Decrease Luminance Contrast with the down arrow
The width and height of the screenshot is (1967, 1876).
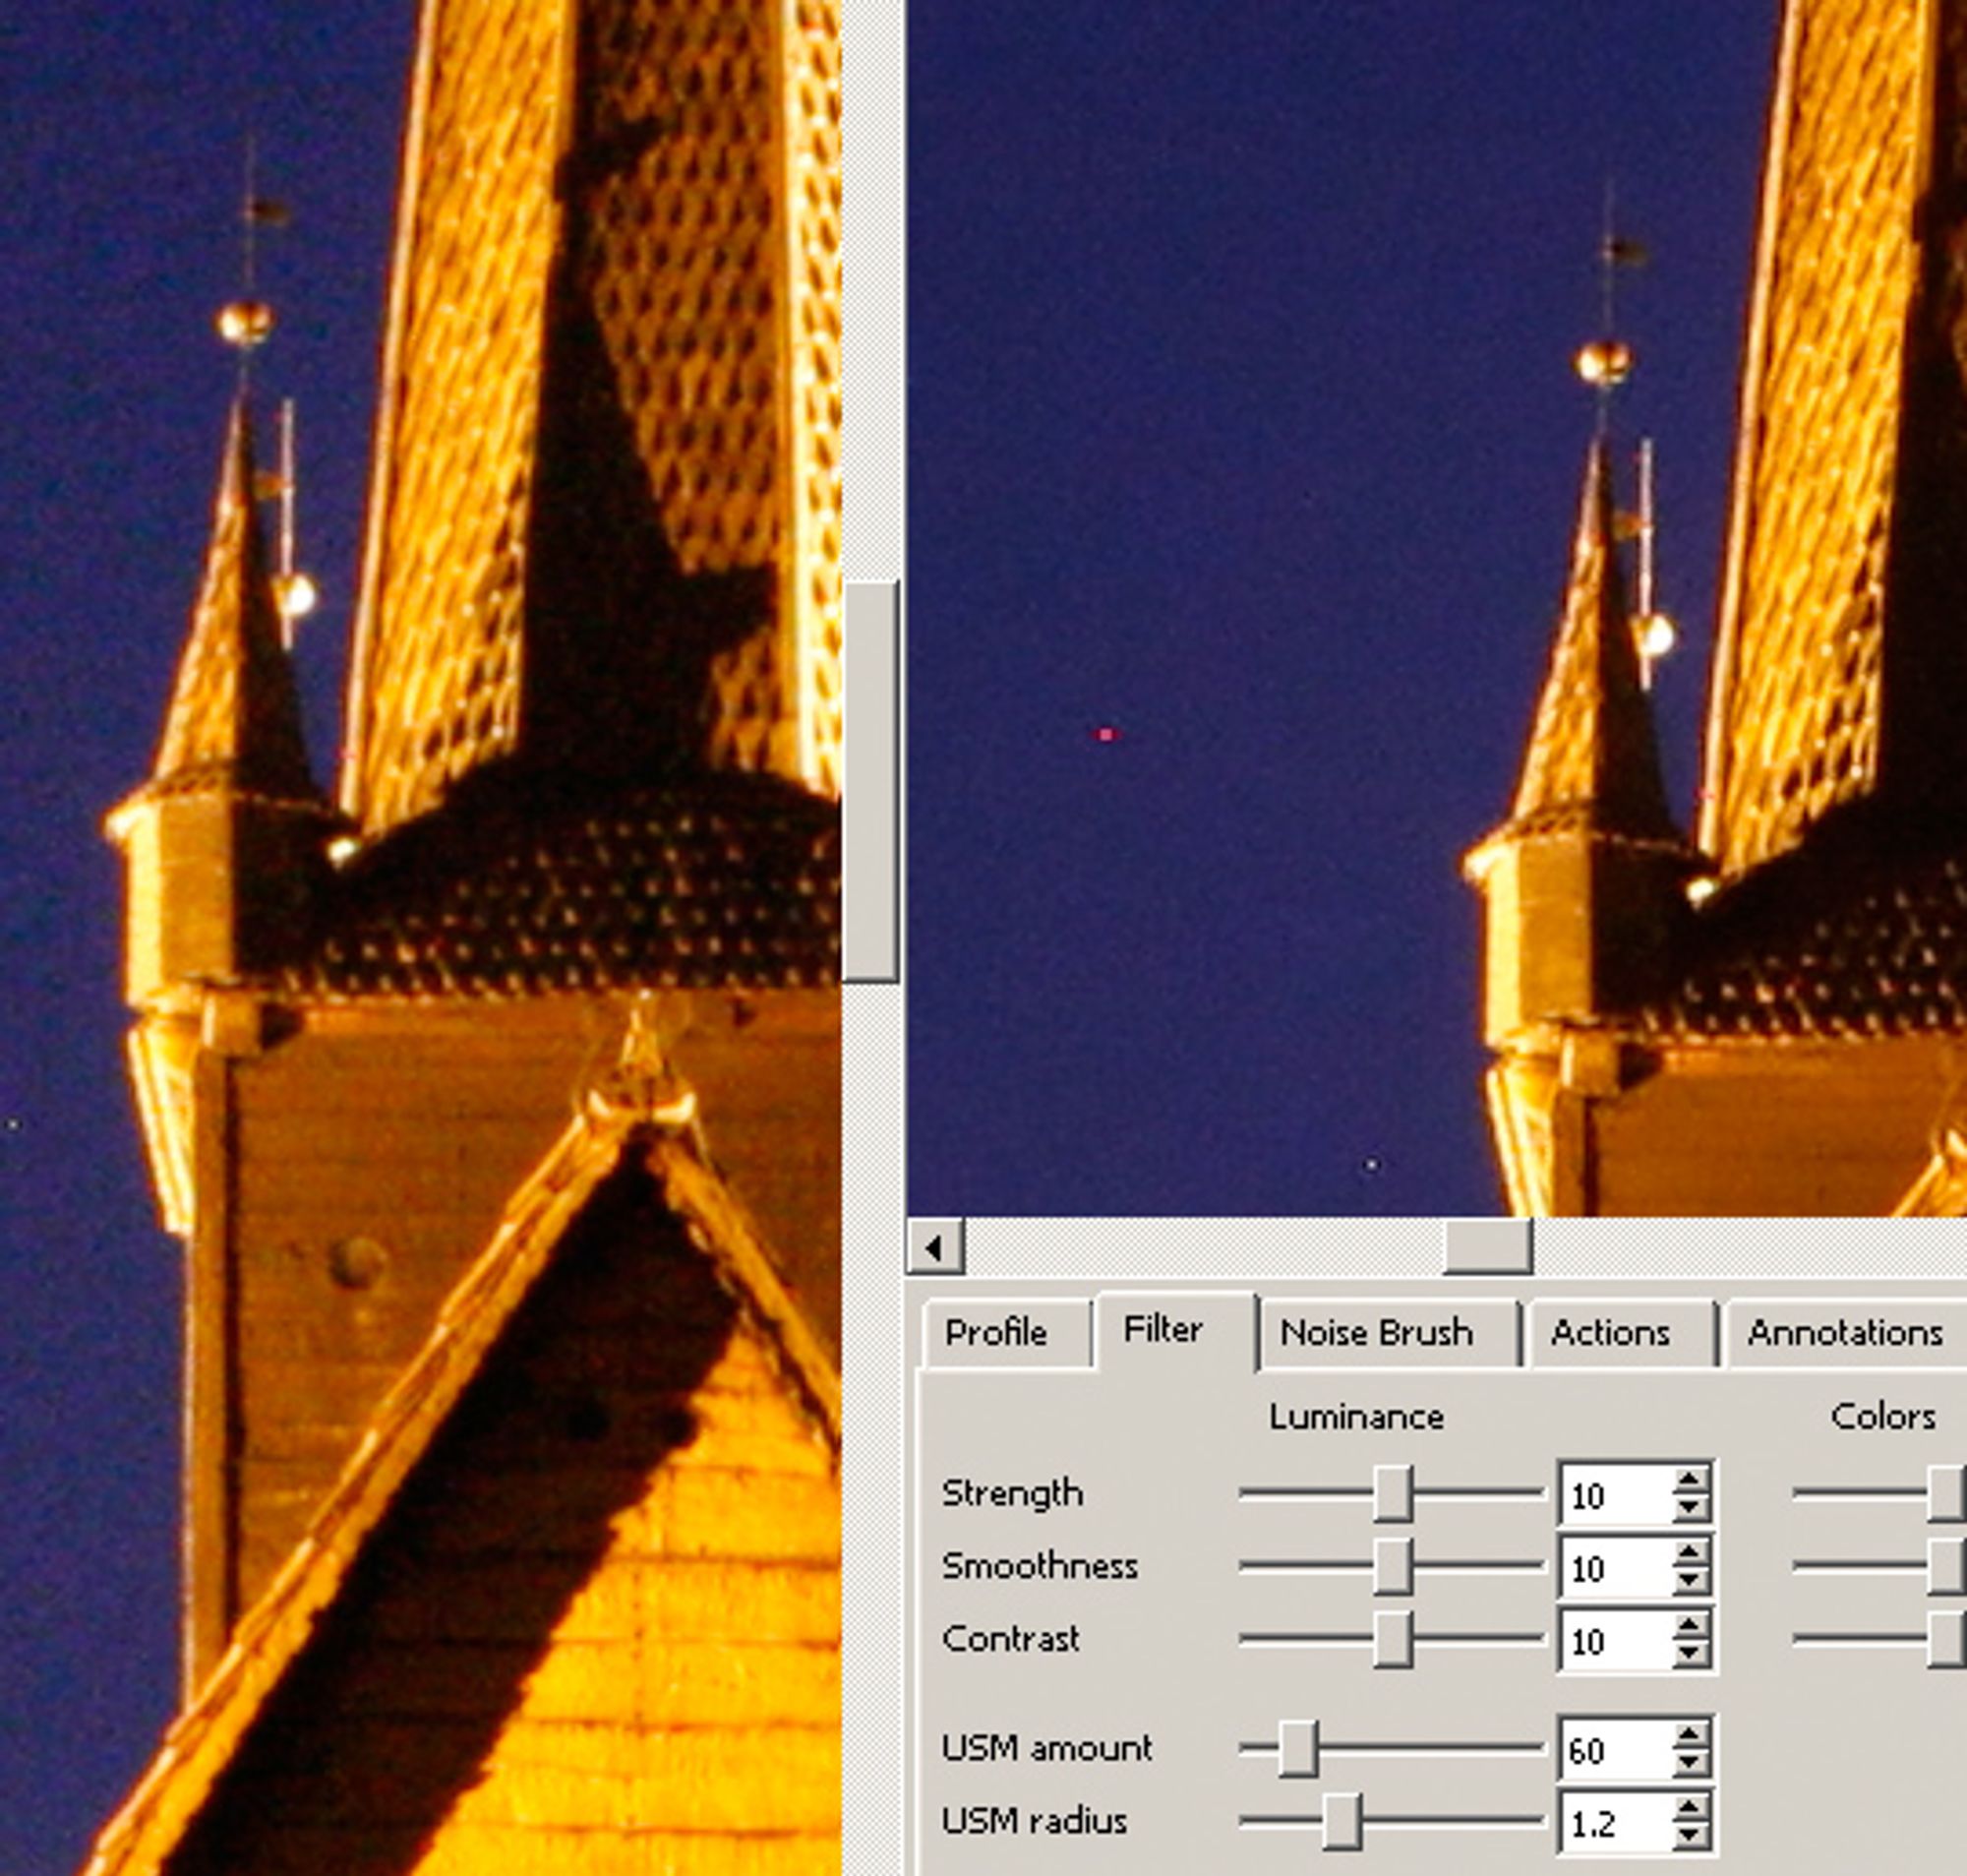point(1692,1654)
